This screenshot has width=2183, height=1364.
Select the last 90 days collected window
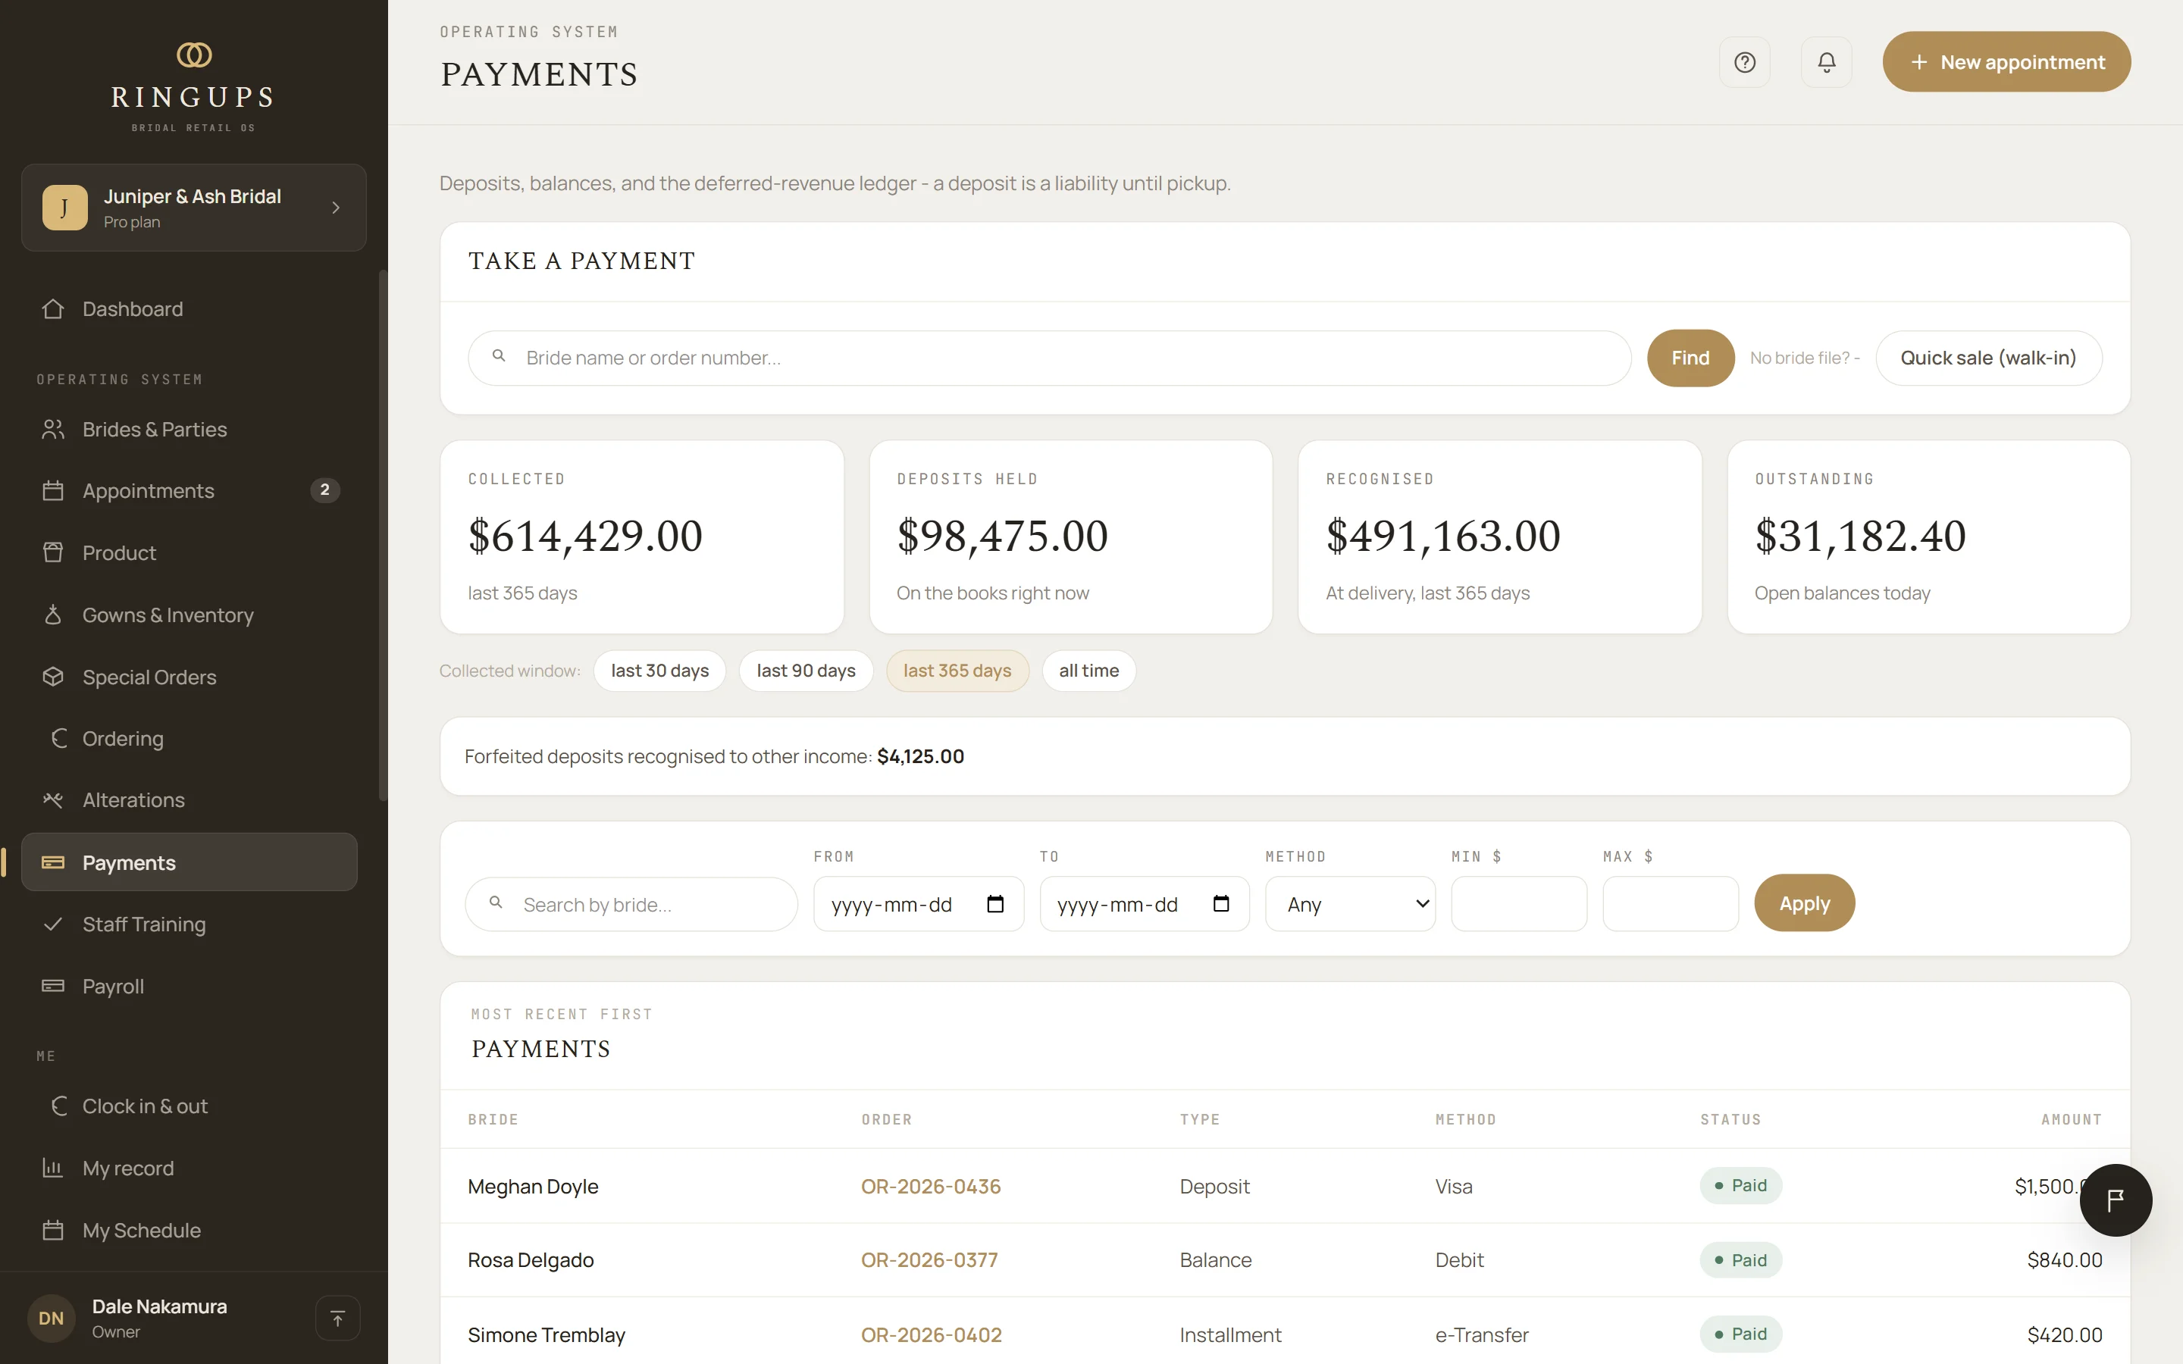(x=806, y=671)
